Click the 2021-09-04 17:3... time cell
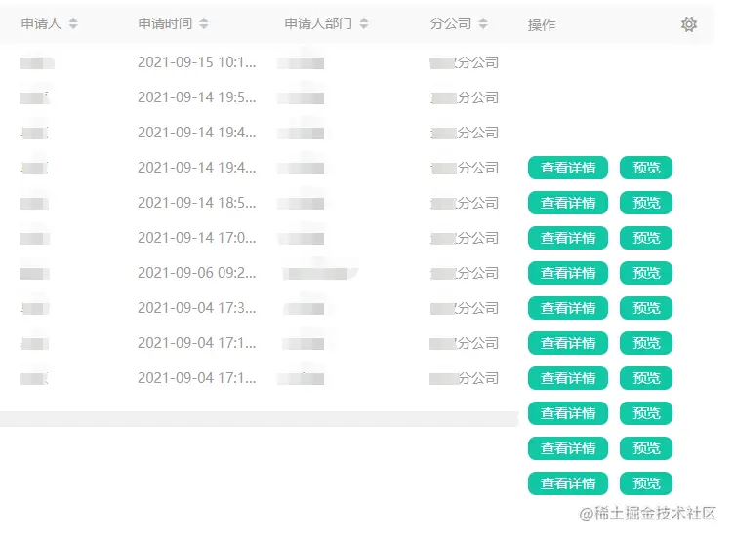The width and height of the screenshot is (733, 538). (197, 307)
